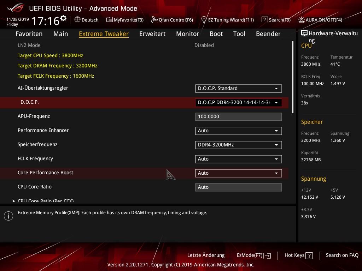Screen dimensions: 362x271
Task: Switch to EzMode(F7)
Action: [254, 255]
